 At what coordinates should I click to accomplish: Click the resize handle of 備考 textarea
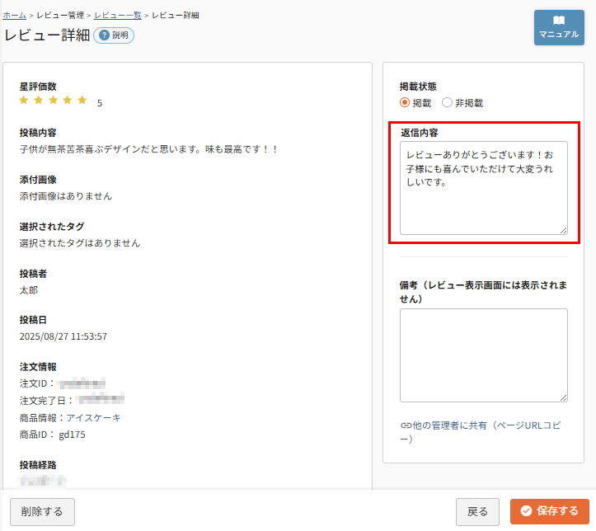coord(563,397)
